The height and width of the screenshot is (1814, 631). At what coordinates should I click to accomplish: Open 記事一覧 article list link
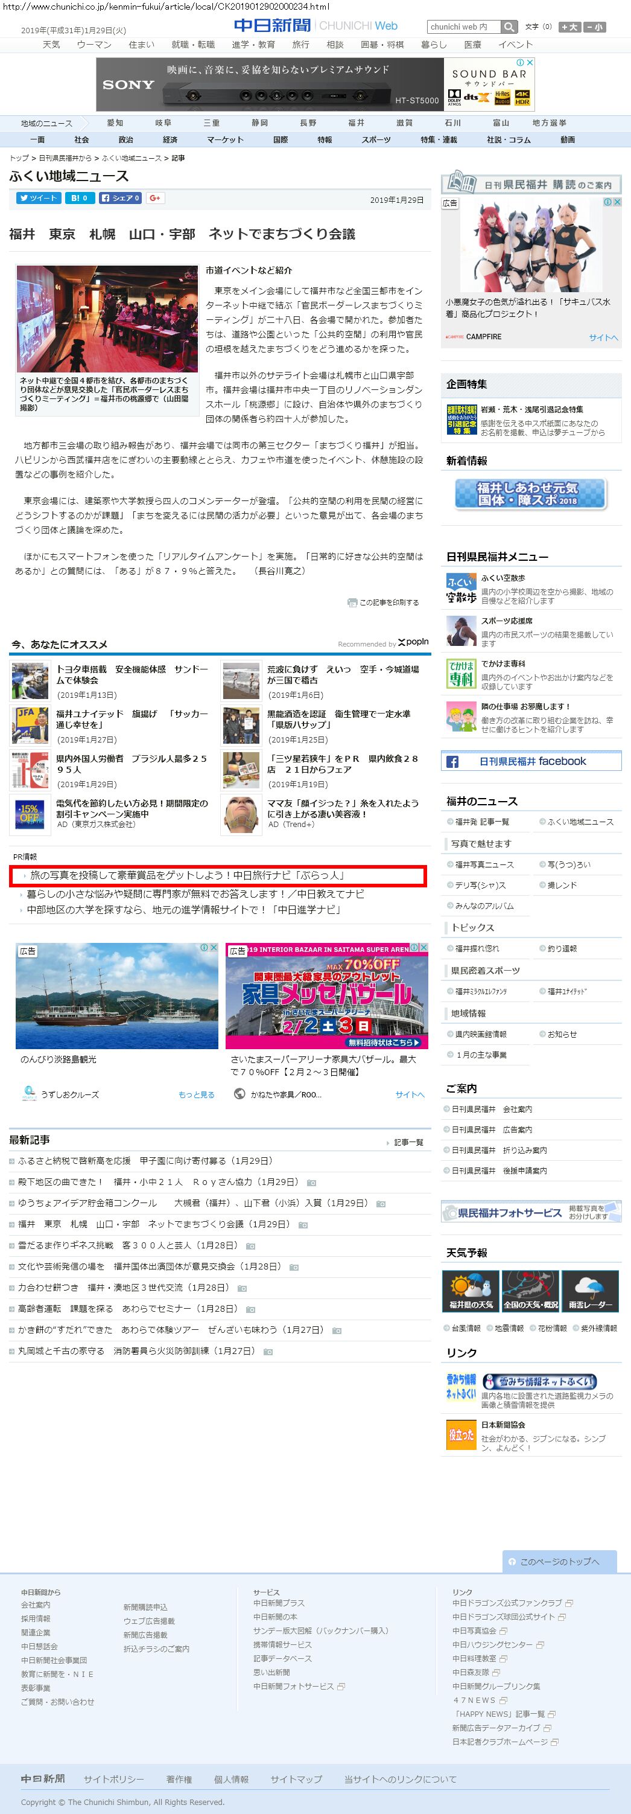(x=408, y=1142)
